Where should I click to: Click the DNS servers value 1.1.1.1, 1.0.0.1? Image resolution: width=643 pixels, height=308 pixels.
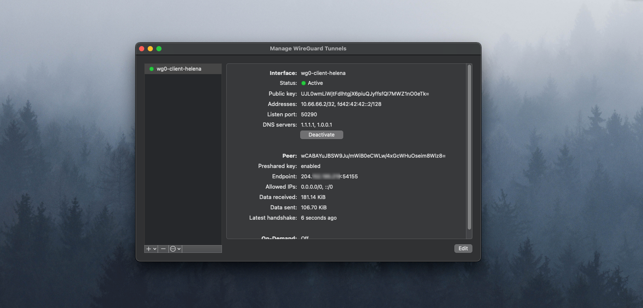point(316,125)
